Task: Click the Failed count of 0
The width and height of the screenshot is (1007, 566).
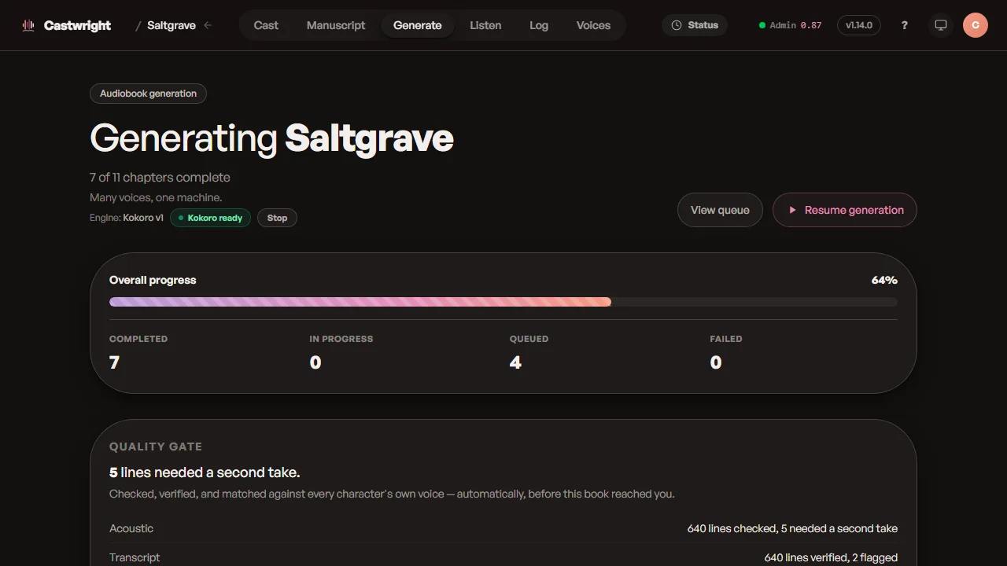Action: [716, 362]
